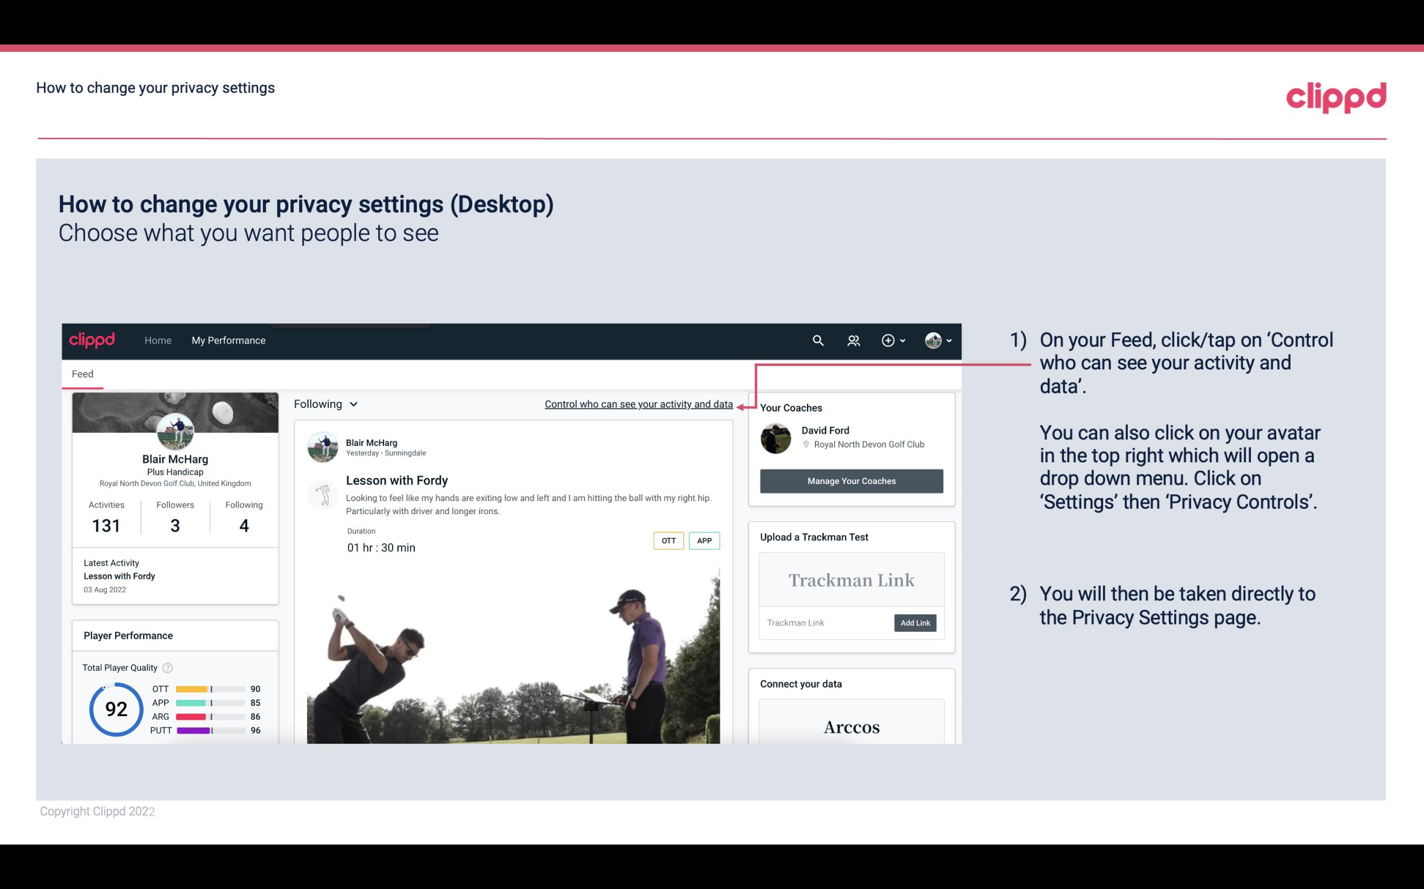Click the Manage Your Coaches button
The width and height of the screenshot is (1424, 889).
tap(850, 482)
